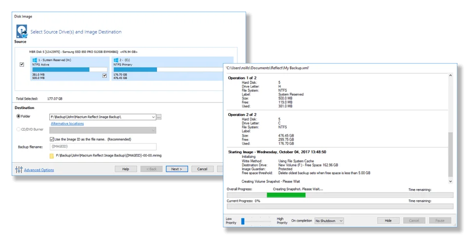Screen dimensions: 468x245
Task: Open the Advanced Options link
Action: (x=39, y=170)
